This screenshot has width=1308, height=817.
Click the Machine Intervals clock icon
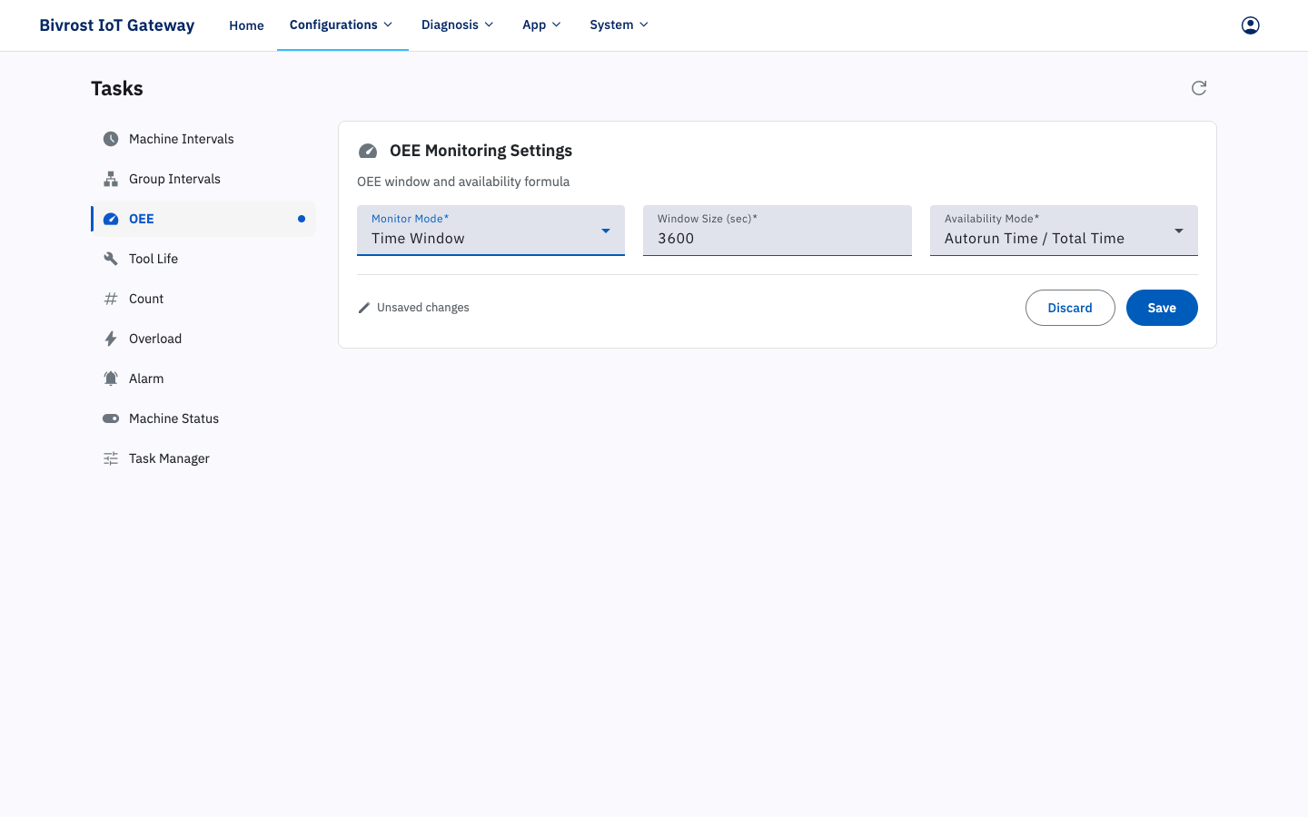[111, 139]
